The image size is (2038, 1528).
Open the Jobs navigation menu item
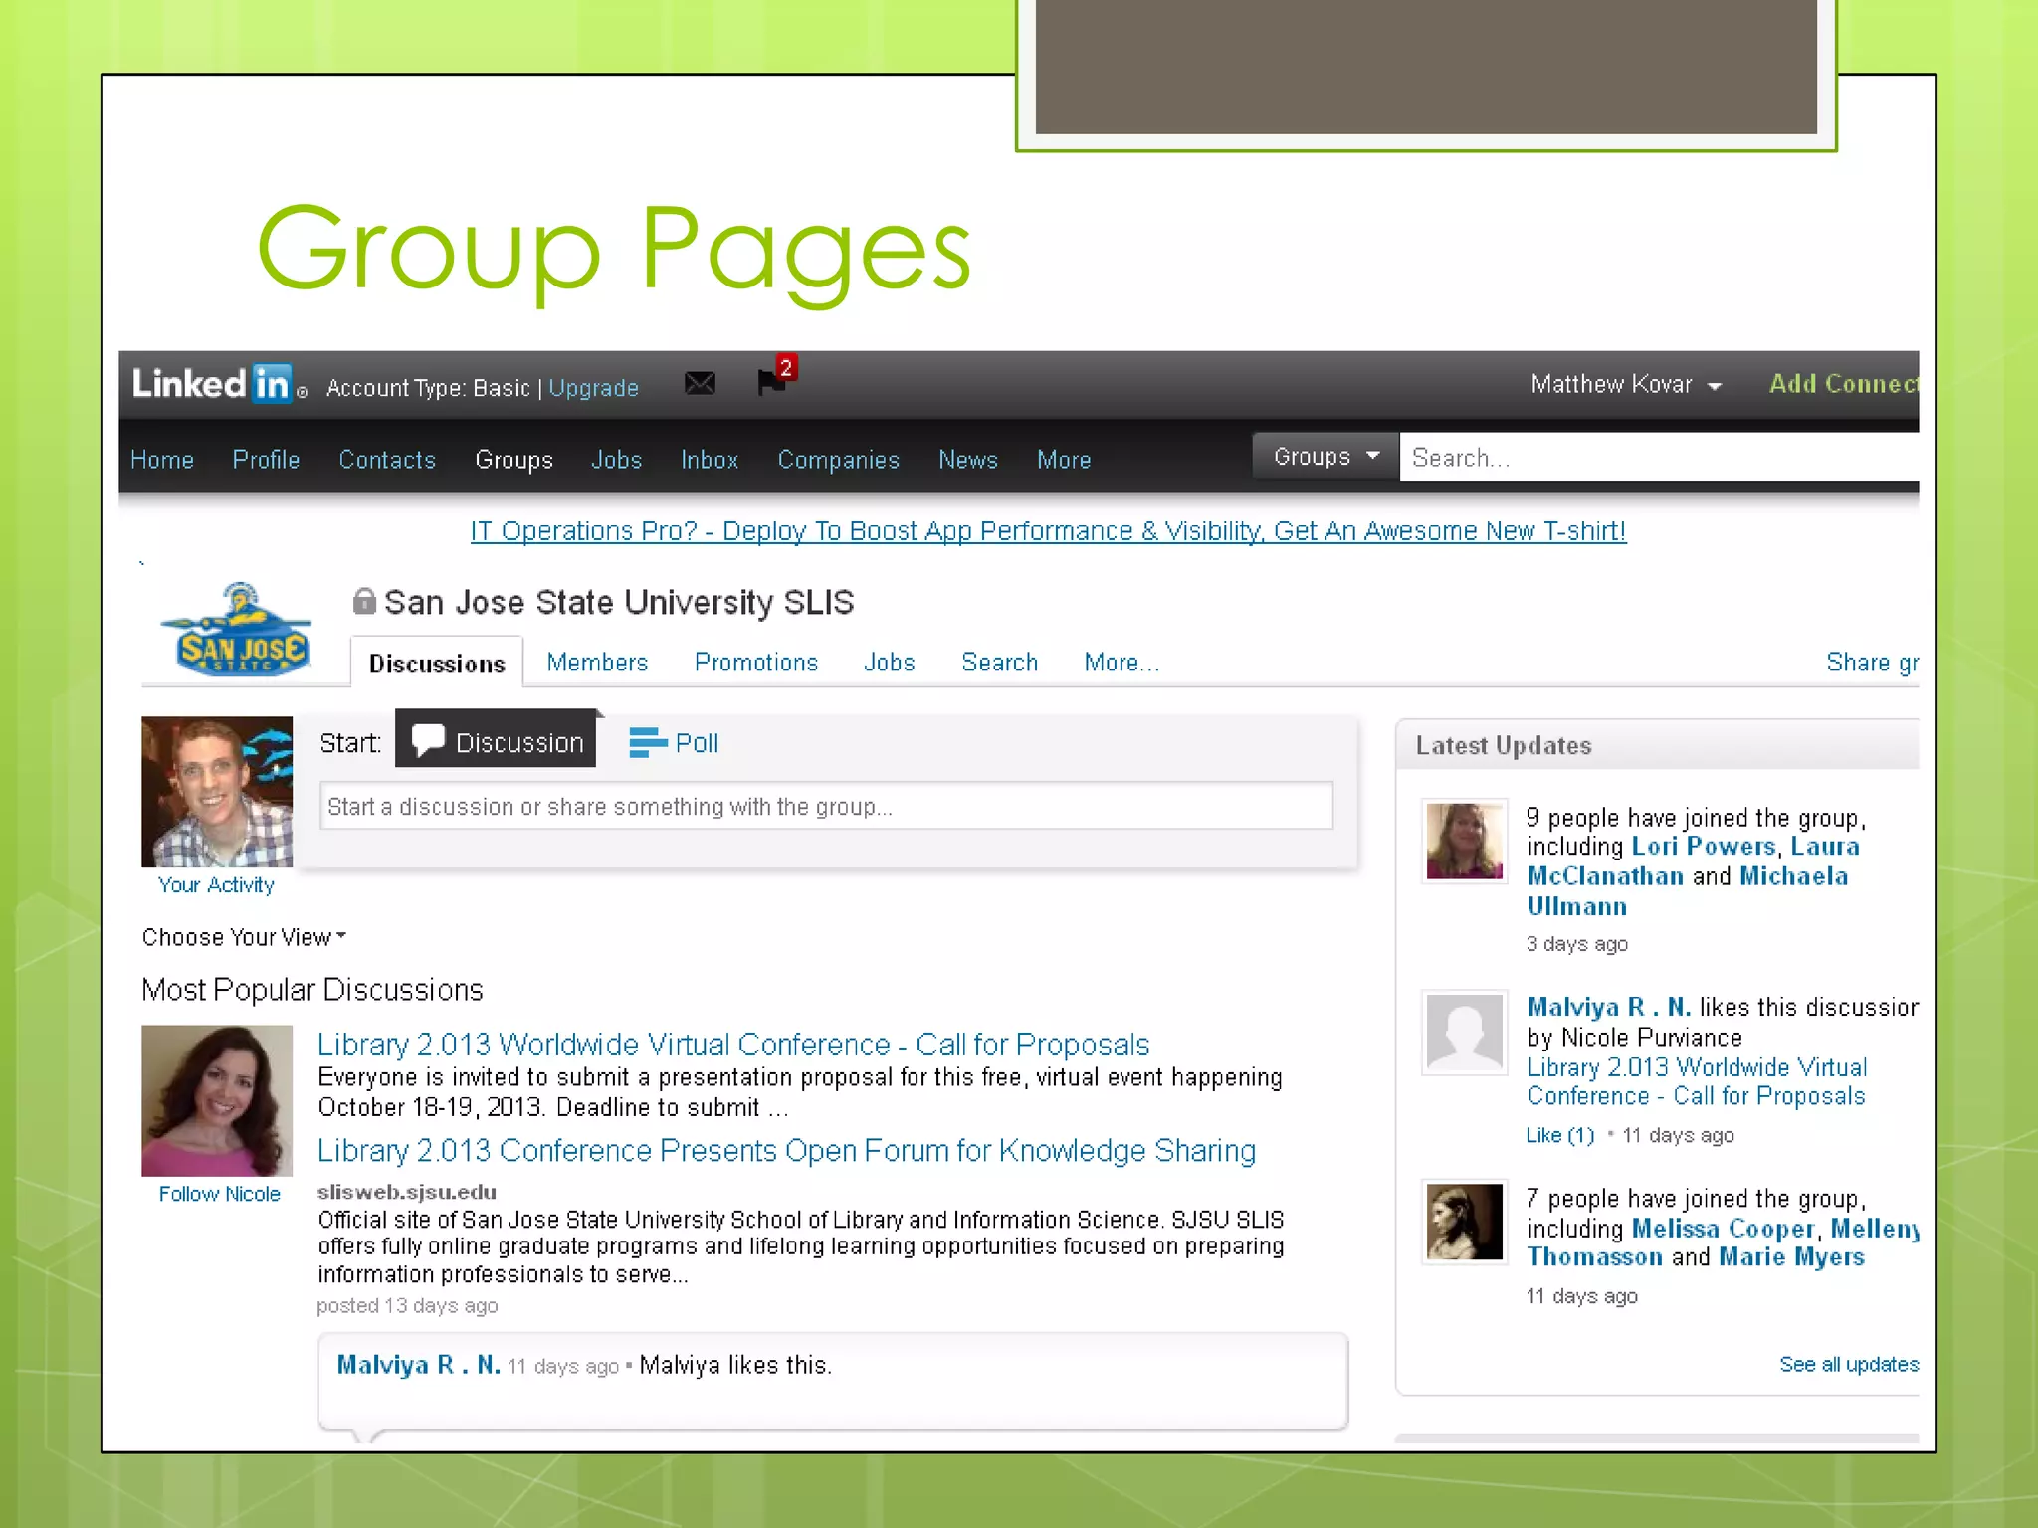pyautogui.click(x=616, y=460)
